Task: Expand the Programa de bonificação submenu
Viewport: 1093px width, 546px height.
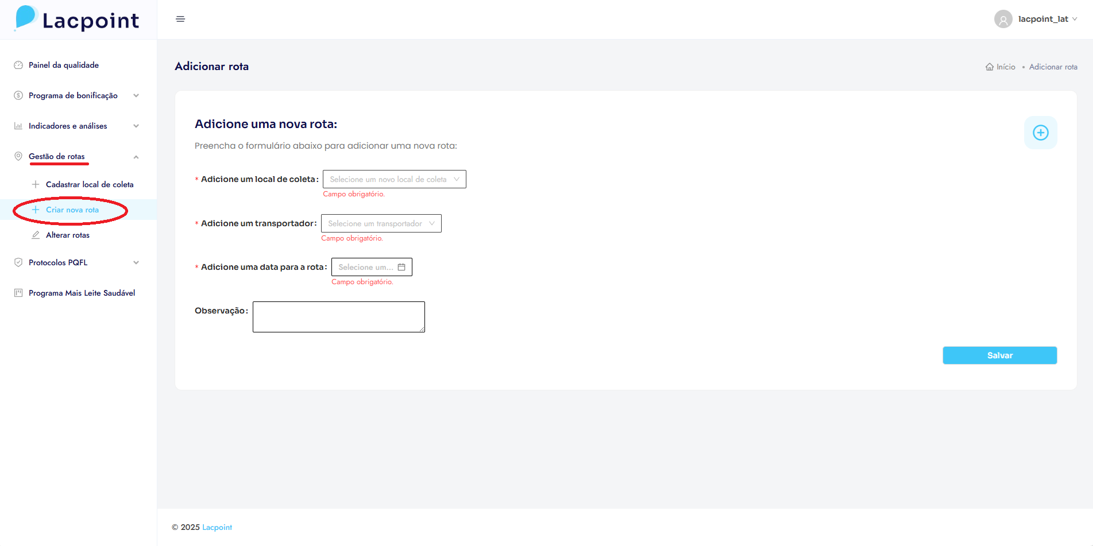Action: tap(136, 95)
